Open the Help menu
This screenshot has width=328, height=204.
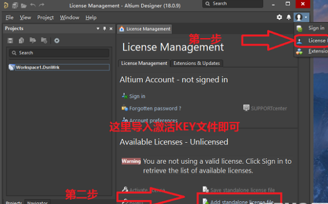pos(91,18)
